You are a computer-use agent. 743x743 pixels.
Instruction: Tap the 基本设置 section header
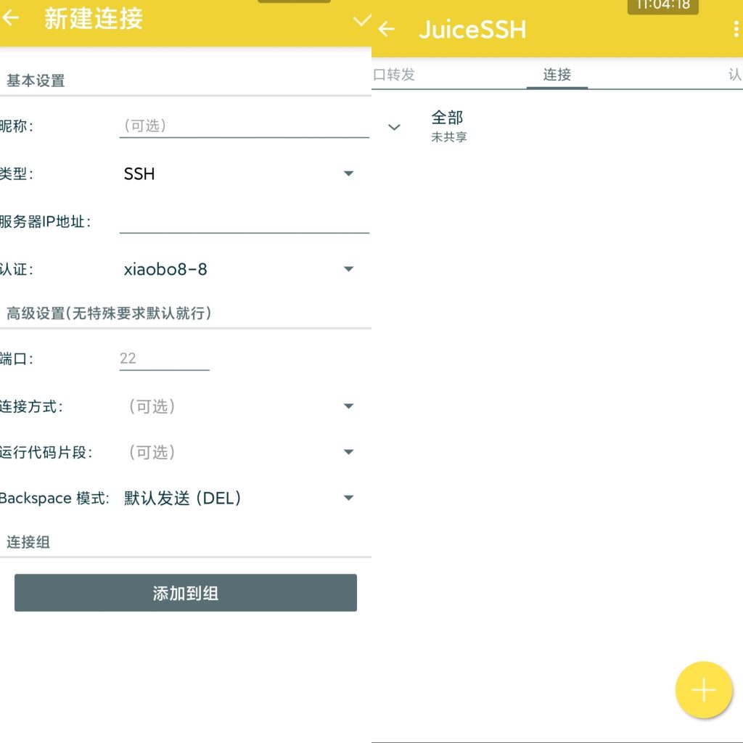[x=36, y=81]
